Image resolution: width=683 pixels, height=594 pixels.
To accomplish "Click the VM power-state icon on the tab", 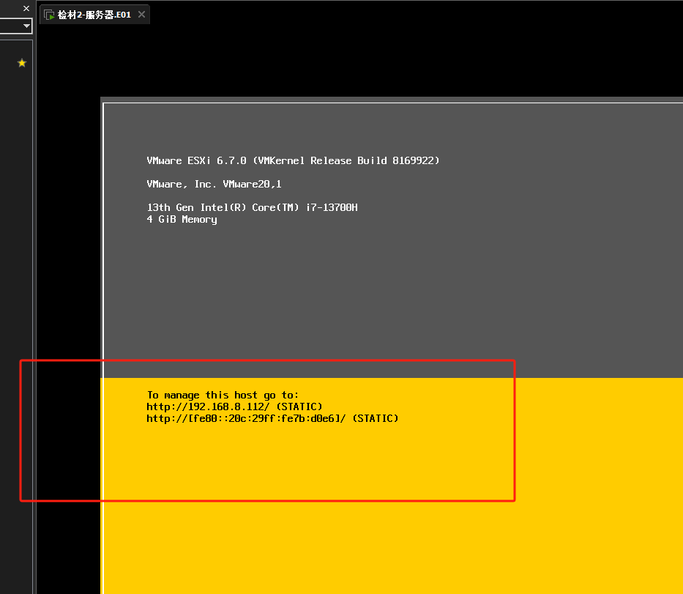I will tap(49, 15).
